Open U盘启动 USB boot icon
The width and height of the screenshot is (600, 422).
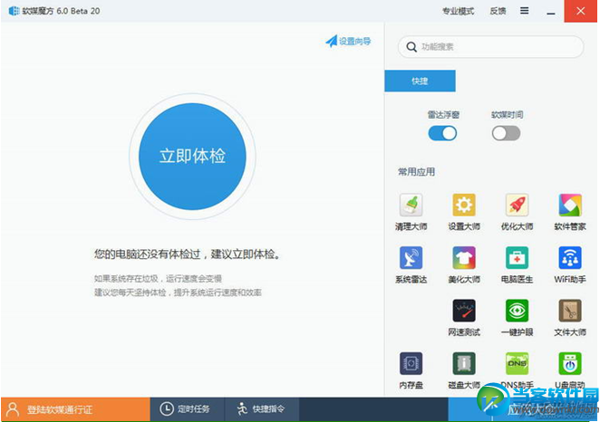click(570, 363)
